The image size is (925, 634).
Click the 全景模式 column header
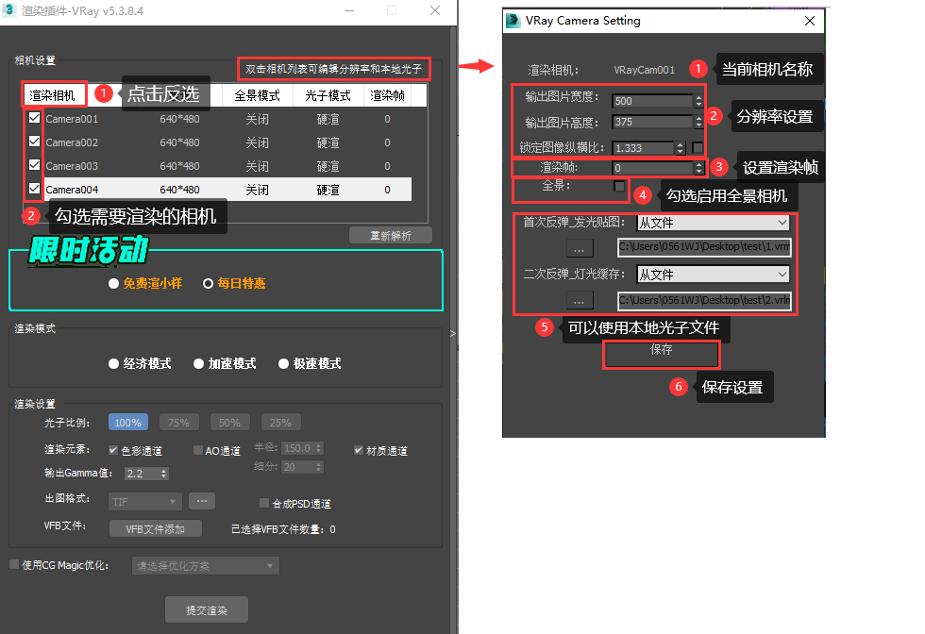257,95
